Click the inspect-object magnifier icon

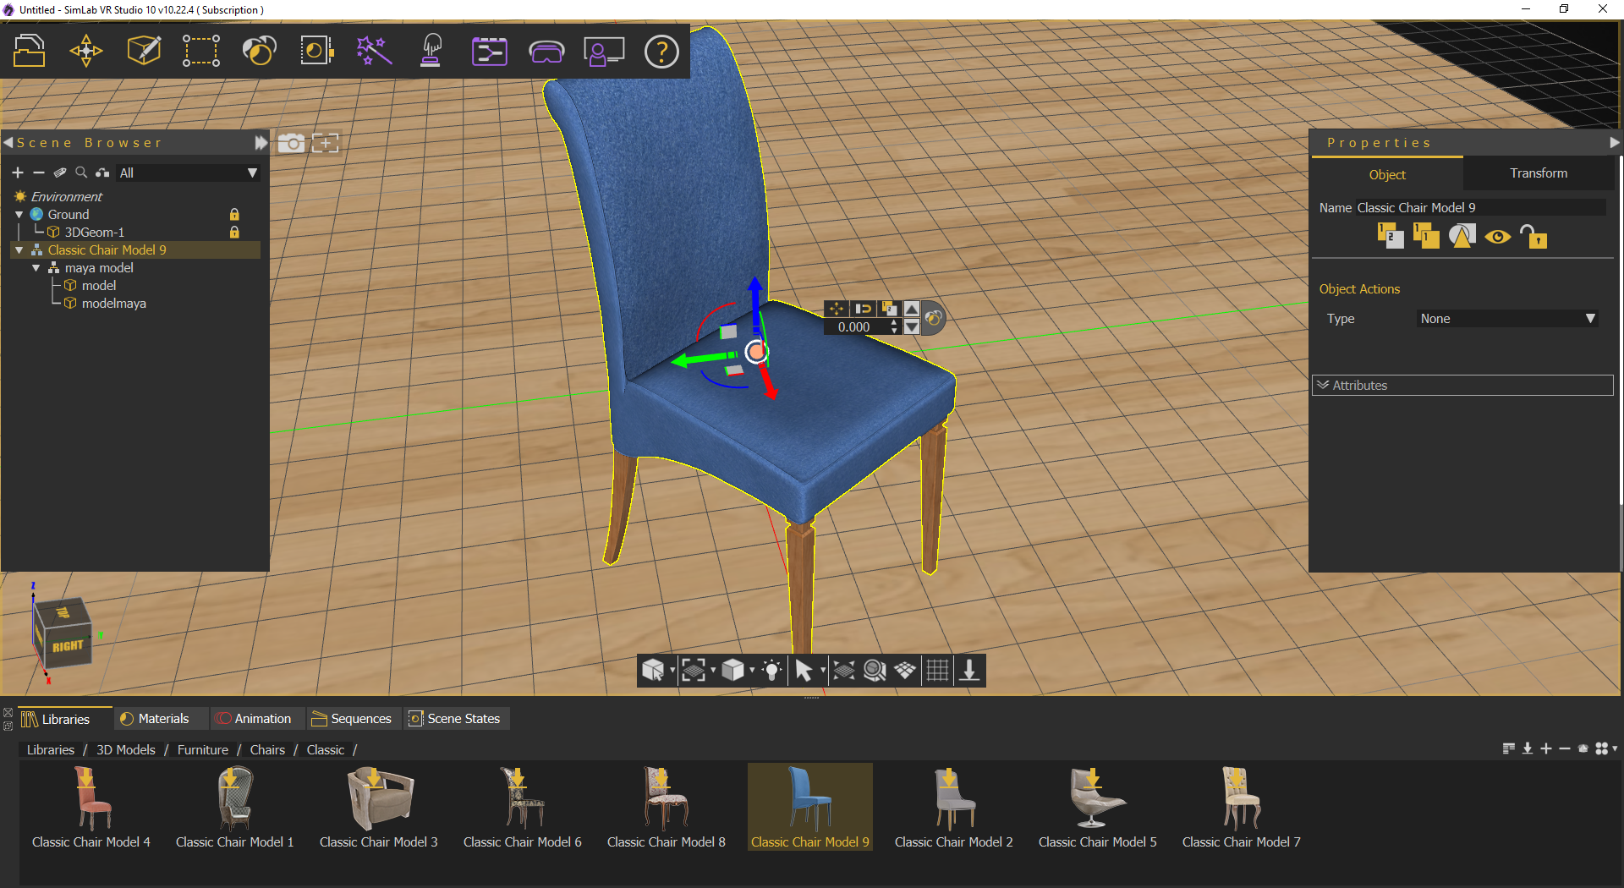[x=875, y=671]
